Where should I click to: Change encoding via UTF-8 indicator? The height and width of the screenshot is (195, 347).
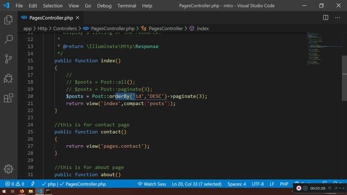click(x=258, y=184)
